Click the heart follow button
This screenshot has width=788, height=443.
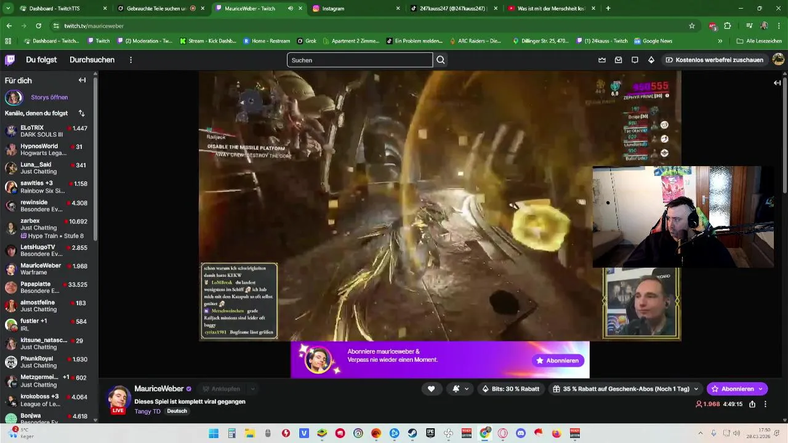tap(431, 389)
